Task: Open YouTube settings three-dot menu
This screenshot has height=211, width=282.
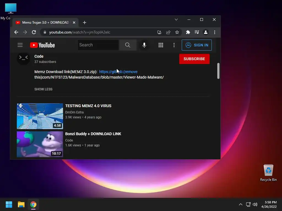Action: (174, 45)
